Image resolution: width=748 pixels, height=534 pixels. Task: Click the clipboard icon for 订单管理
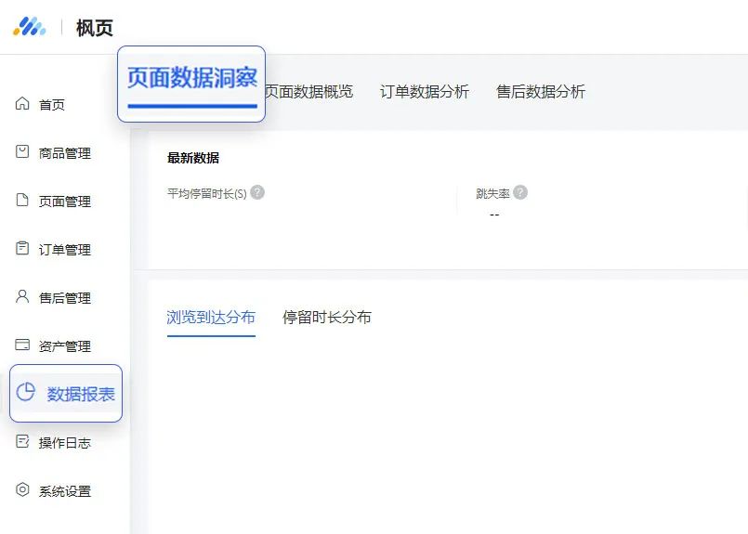tap(22, 248)
